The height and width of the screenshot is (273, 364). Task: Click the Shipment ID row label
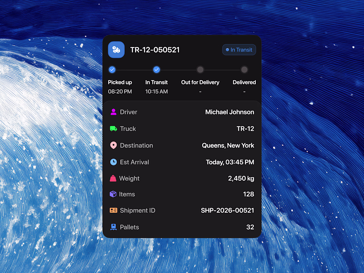point(137,210)
